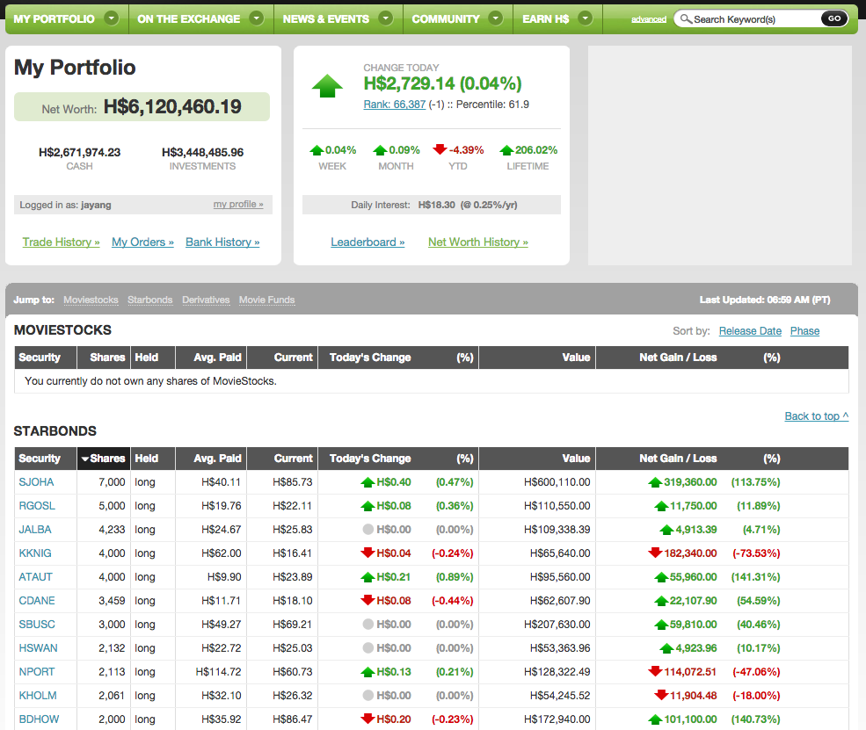Sort Starbonds by Shares column
Screen dimensions: 866x730
click(x=104, y=459)
